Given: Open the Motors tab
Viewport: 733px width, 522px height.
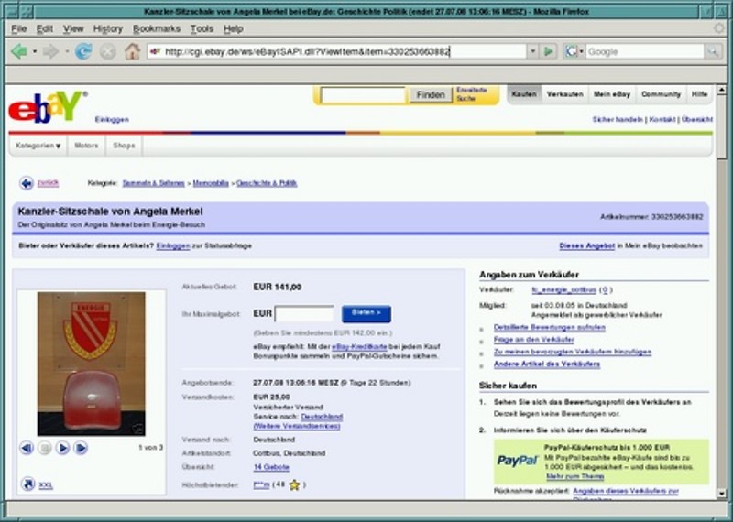Looking at the screenshot, I should pos(86,146).
